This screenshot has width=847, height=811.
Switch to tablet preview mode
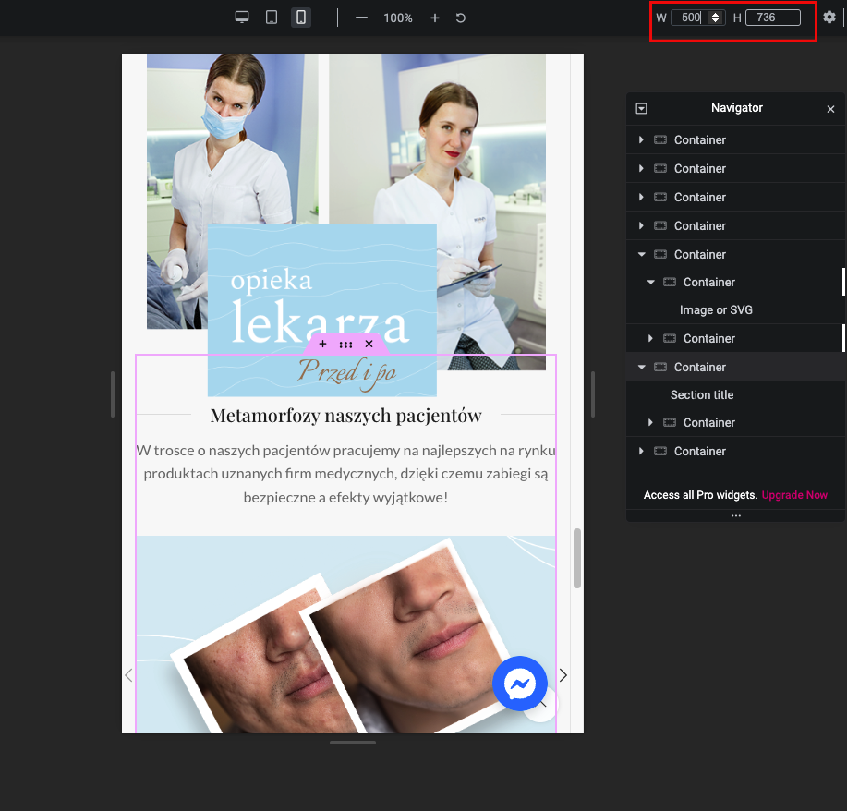272,18
